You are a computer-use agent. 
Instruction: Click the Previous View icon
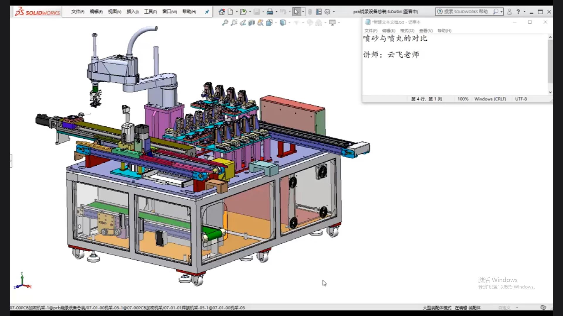point(243,23)
